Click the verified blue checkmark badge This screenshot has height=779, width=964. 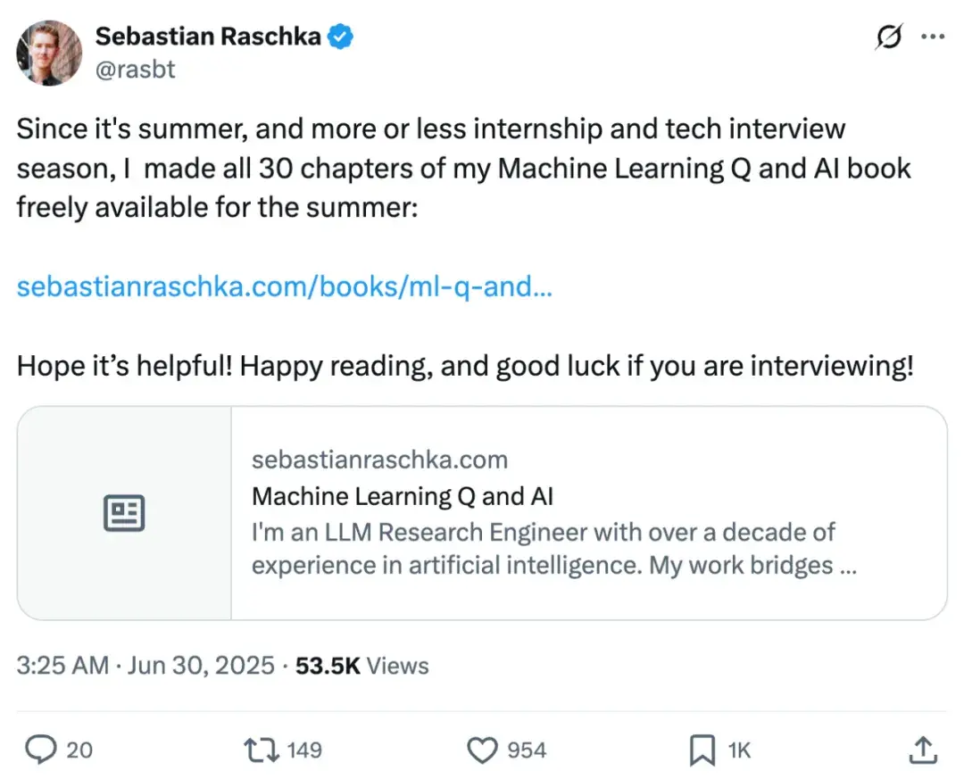click(339, 37)
